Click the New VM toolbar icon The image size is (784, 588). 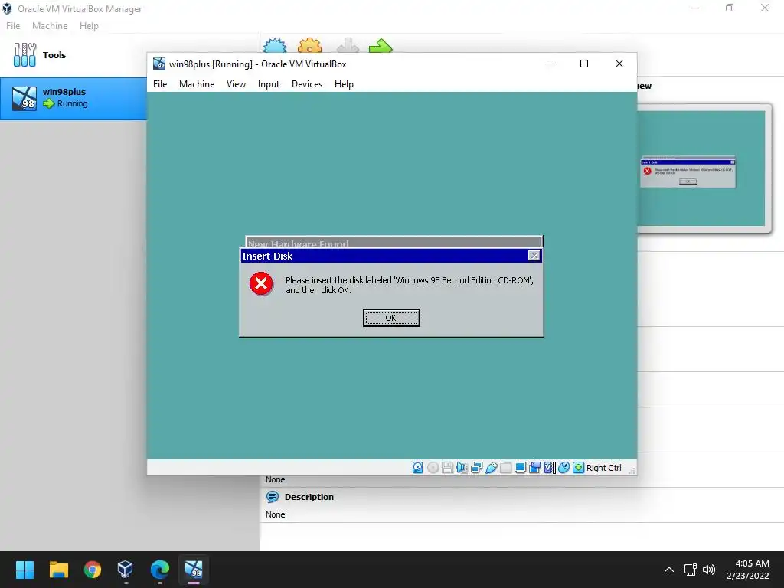click(x=275, y=46)
